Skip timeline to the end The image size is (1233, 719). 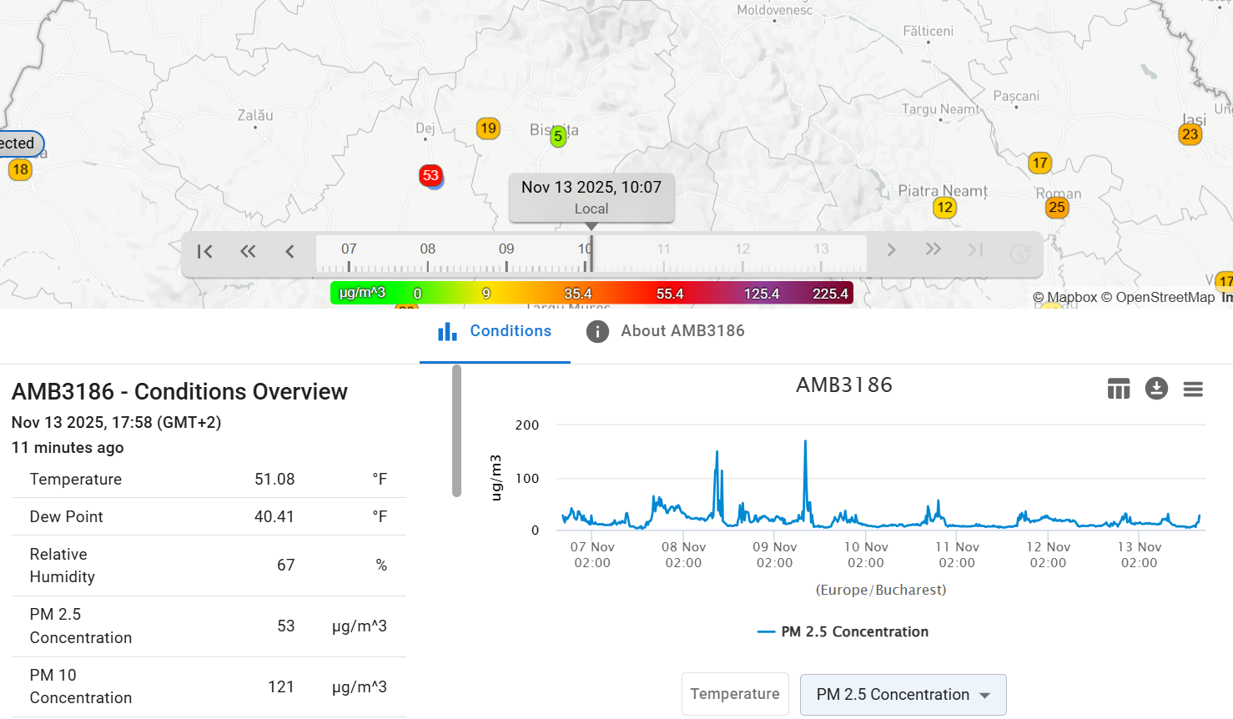tap(974, 249)
